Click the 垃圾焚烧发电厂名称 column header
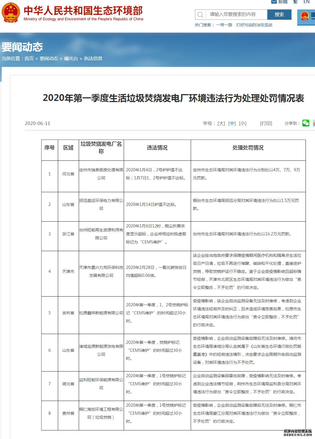Viewport: 315px width, 439px height. click(x=101, y=148)
